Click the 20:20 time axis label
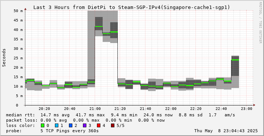Screen dimensions: 264x136 point(44,109)
